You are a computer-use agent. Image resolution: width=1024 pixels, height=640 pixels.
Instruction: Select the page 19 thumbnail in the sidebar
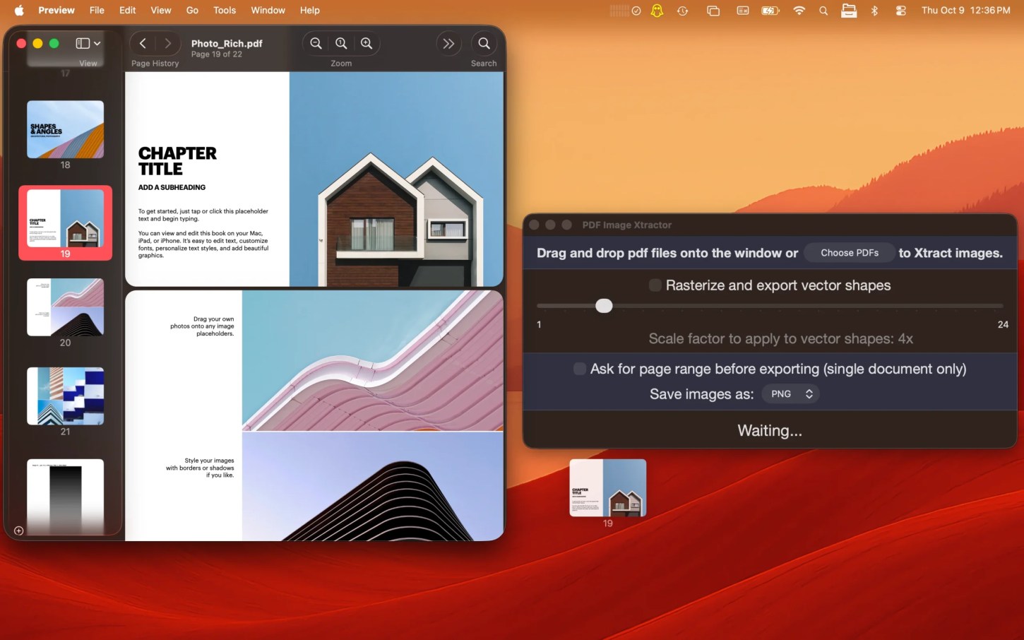tap(66, 218)
